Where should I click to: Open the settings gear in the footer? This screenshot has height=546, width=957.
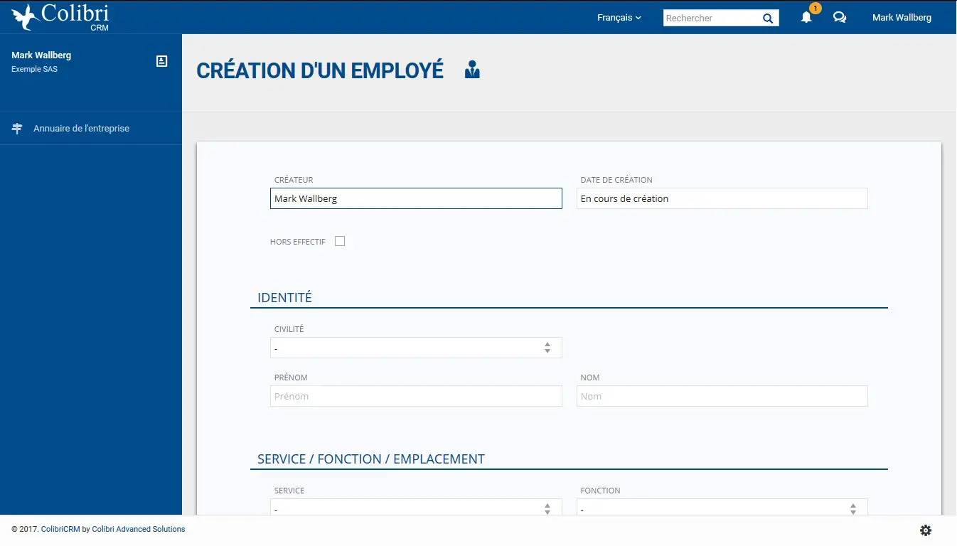tap(926, 530)
